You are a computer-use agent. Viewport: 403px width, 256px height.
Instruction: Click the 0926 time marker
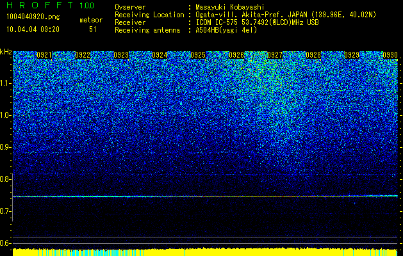tap(236, 55)
